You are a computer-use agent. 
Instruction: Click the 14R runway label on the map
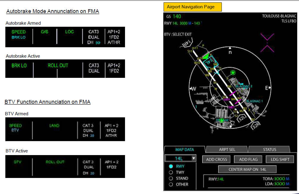[x=186, y=44]
